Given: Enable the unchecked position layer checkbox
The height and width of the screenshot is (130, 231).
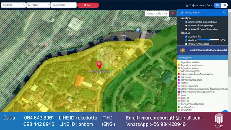Looking at the screenshot, I should pyautogui.click(x=186, y=44).
